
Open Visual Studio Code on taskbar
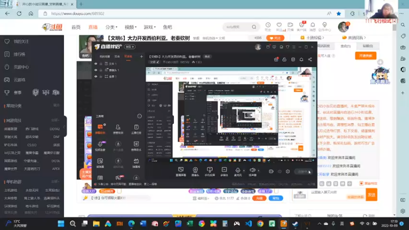point(248,224)
